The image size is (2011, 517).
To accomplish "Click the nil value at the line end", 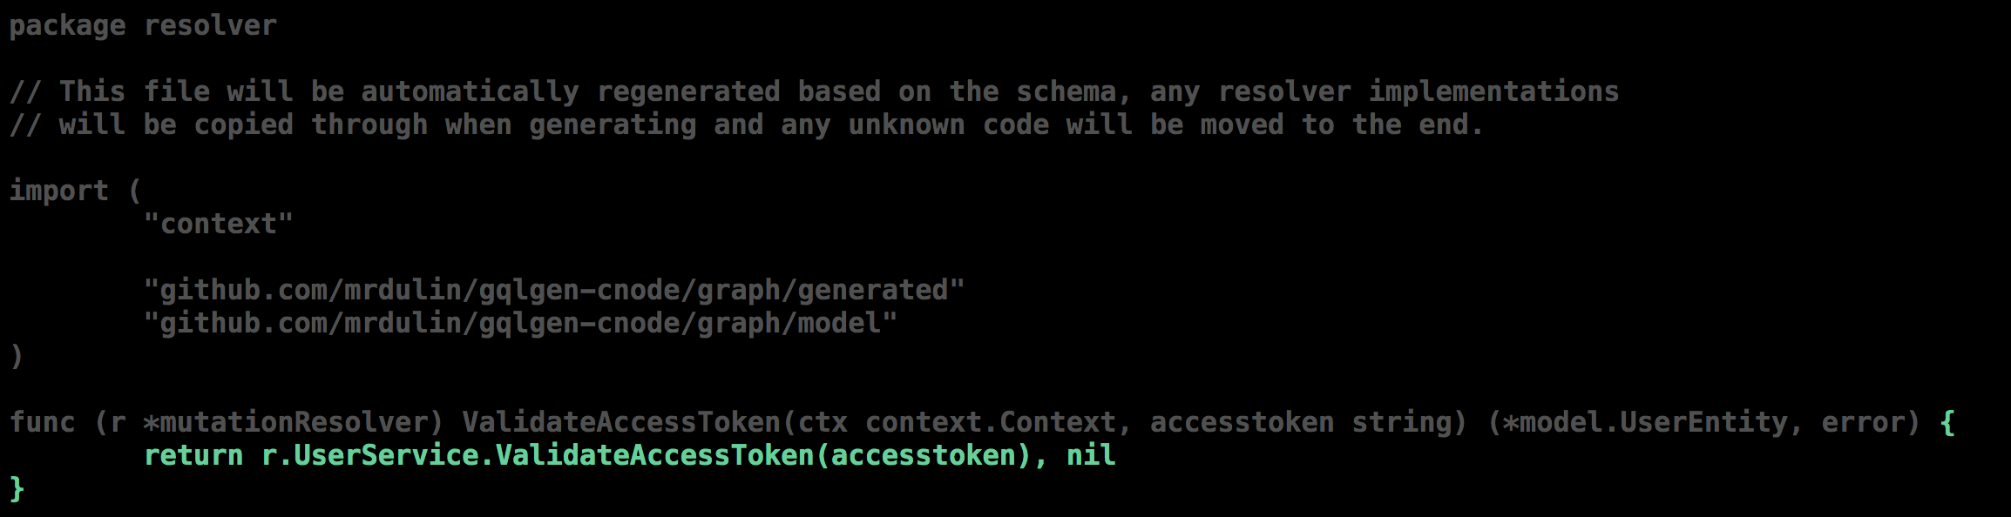I will (1091, 455).
